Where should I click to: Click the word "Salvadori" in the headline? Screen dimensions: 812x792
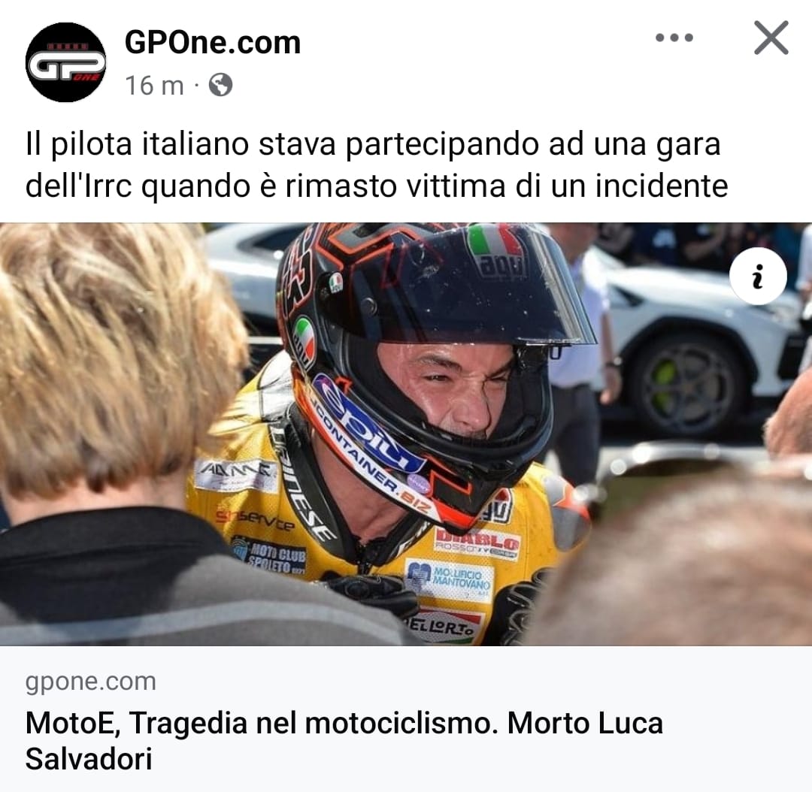coord(89,759)
